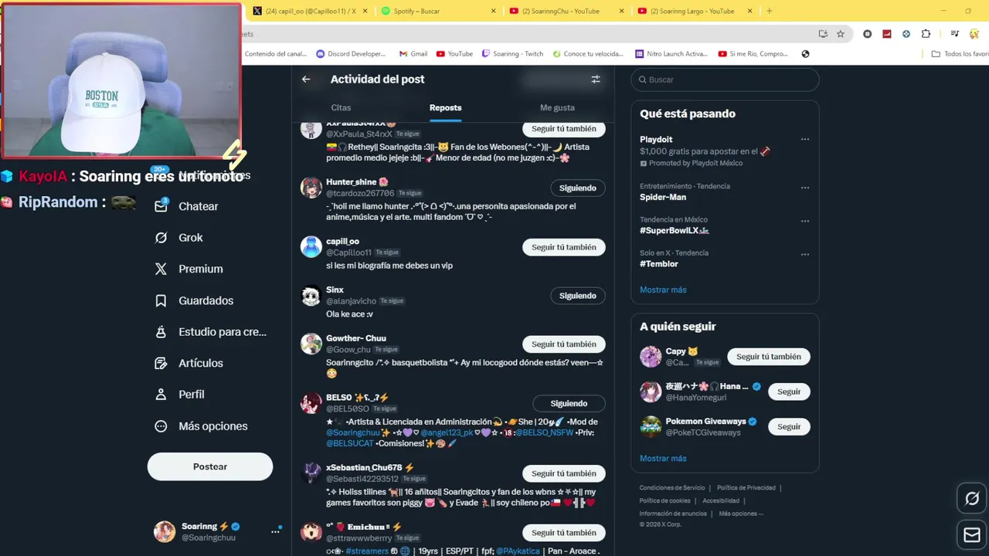Open the floating Grok button at bottom right
Viewport: 989px width, 556px height.
972,499
